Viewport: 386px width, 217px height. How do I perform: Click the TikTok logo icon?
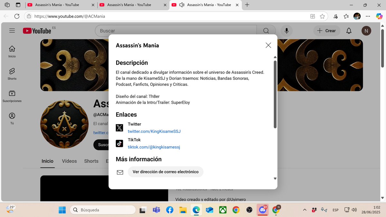coord(119,144)
